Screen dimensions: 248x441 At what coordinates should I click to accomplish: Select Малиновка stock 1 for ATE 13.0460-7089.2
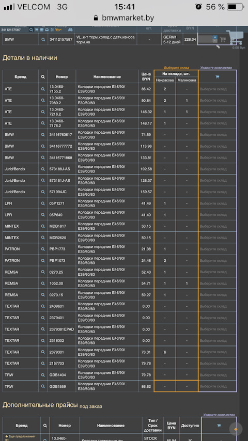point(187,100)
